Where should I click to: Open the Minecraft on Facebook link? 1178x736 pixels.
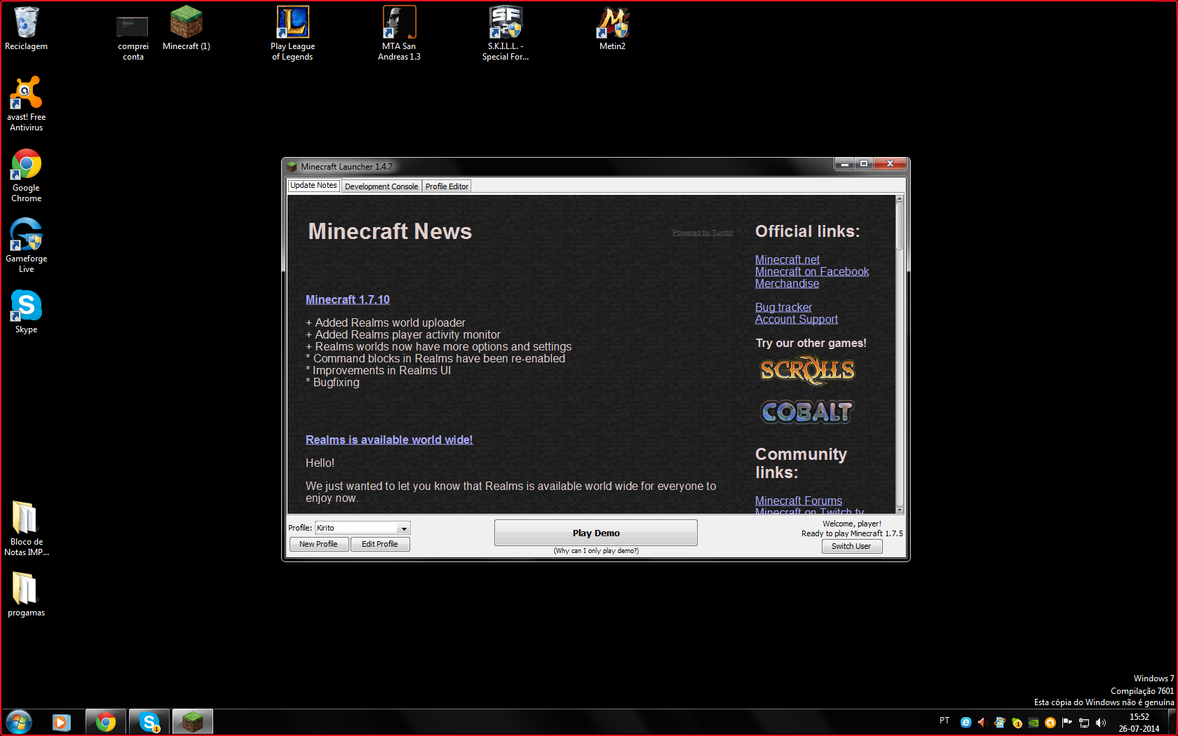coord(812,271)
